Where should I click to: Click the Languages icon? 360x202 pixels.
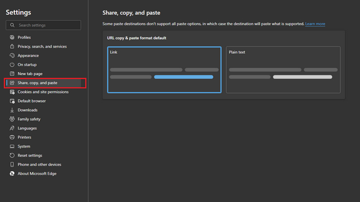12,128
